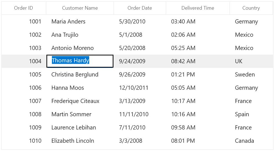Select the Country column header
The width and height of the screenshot is (275, 151).
pyautogui.click(x=251, y=8)
